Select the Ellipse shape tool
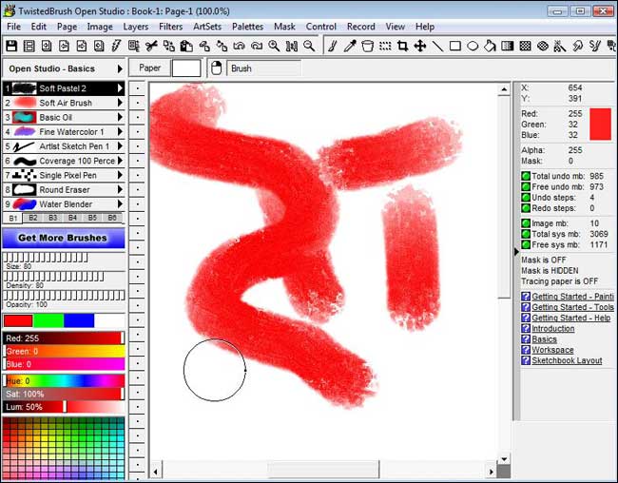Screen dimensions: 618x483 473,47
